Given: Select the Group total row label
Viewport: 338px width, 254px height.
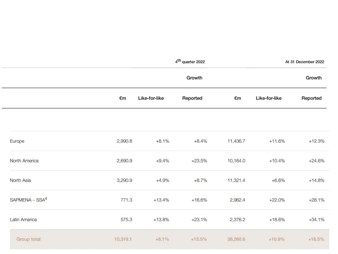Looking at the screenshot, I should (28, 239).
